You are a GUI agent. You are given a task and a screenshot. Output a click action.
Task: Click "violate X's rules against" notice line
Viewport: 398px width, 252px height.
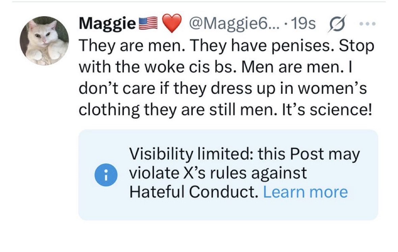pyautogui.click(x=218, y=173)
